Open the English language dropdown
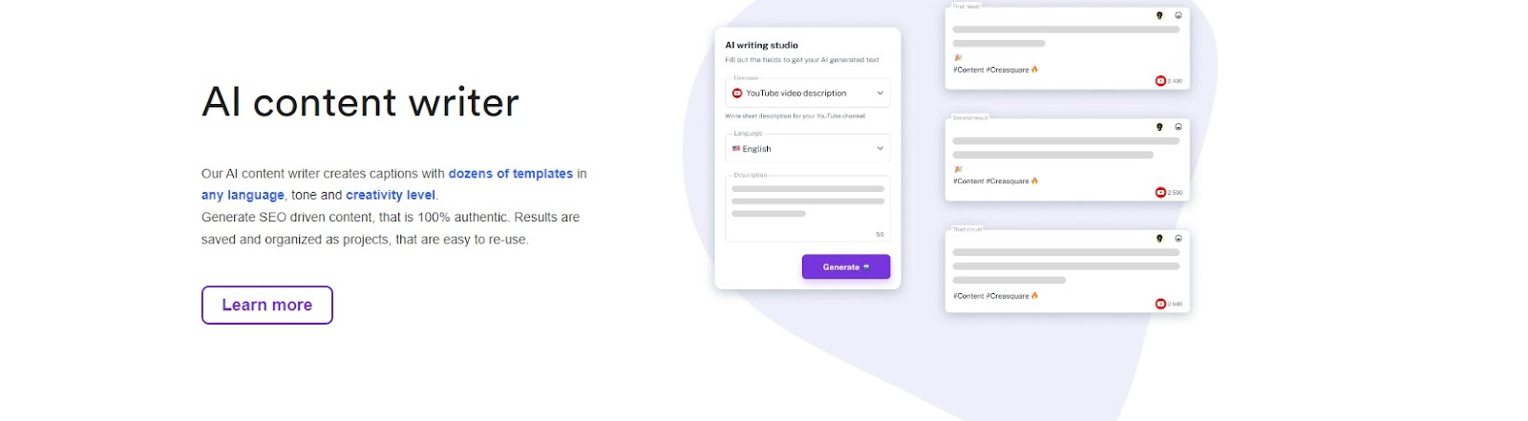1528x421 pixels. click(x=808, y=149)
